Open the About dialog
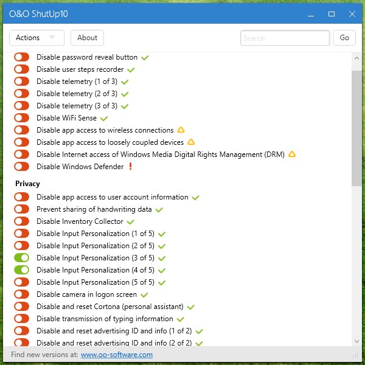The image size is (365, 365). (87, 38)
